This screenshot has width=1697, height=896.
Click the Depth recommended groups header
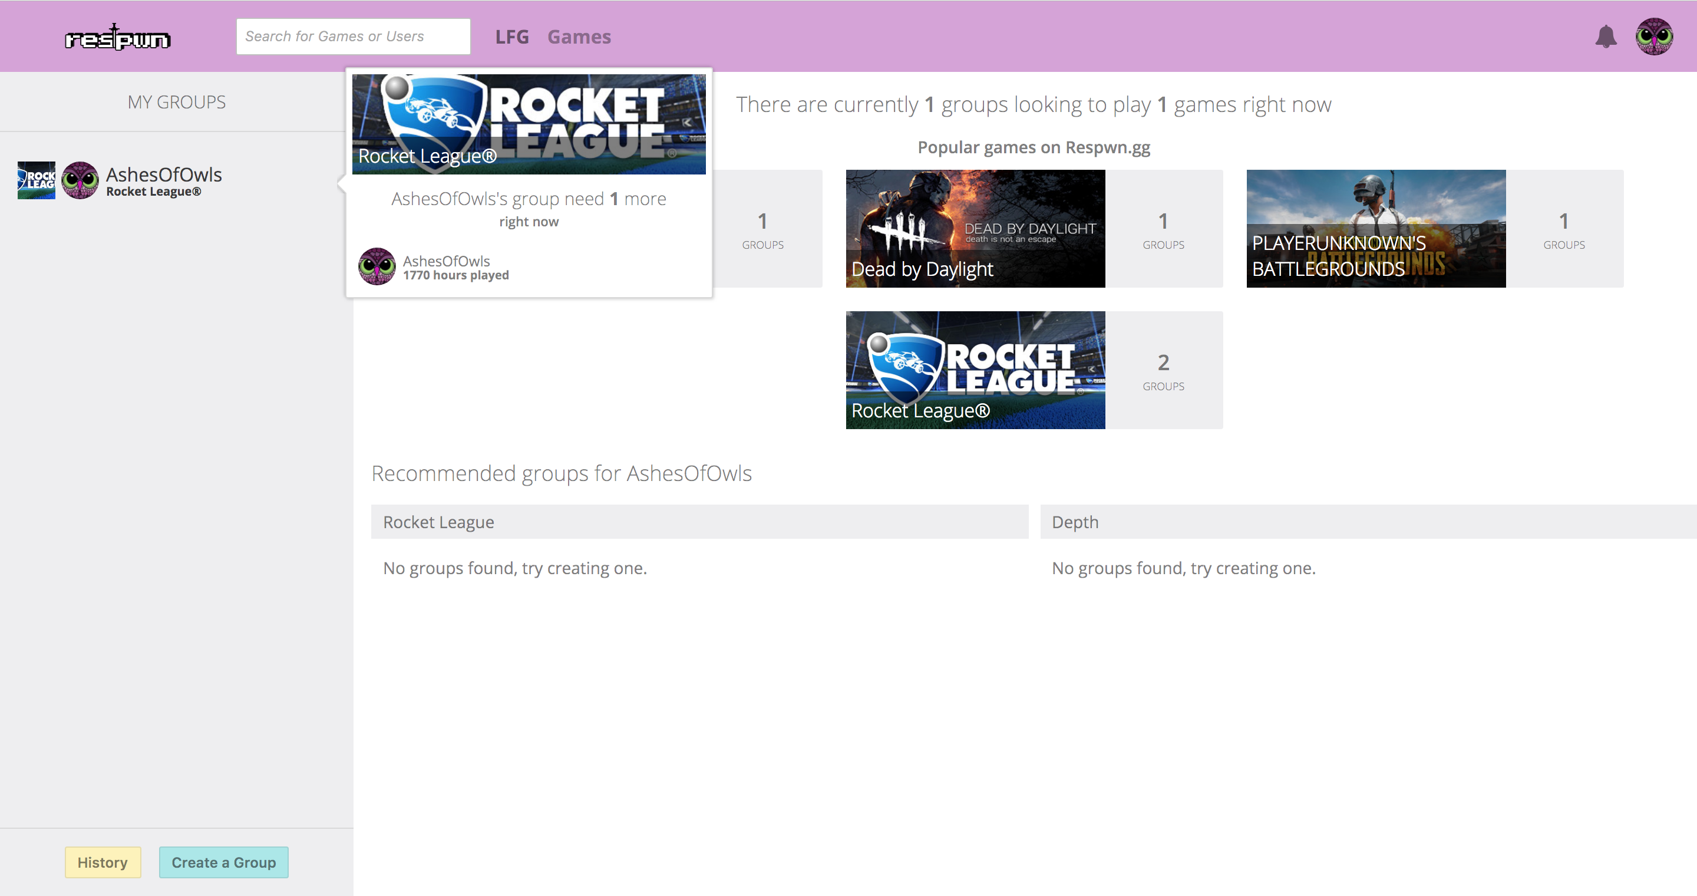pyautogui.click(x=1368, y=522)
